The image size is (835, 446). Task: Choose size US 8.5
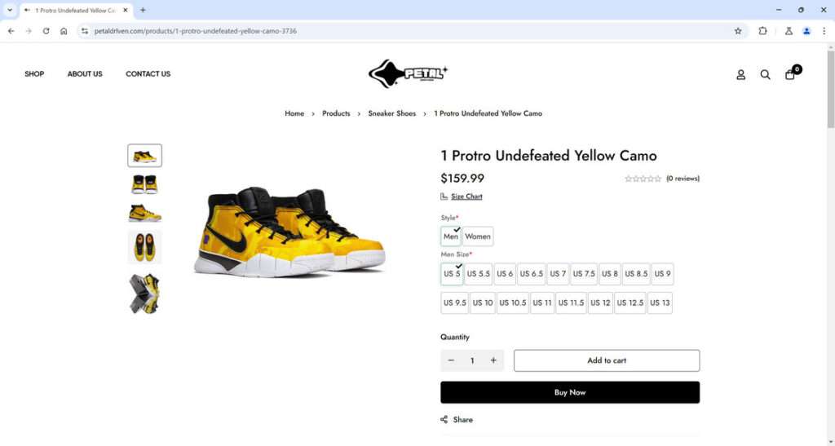coord(636,274)
